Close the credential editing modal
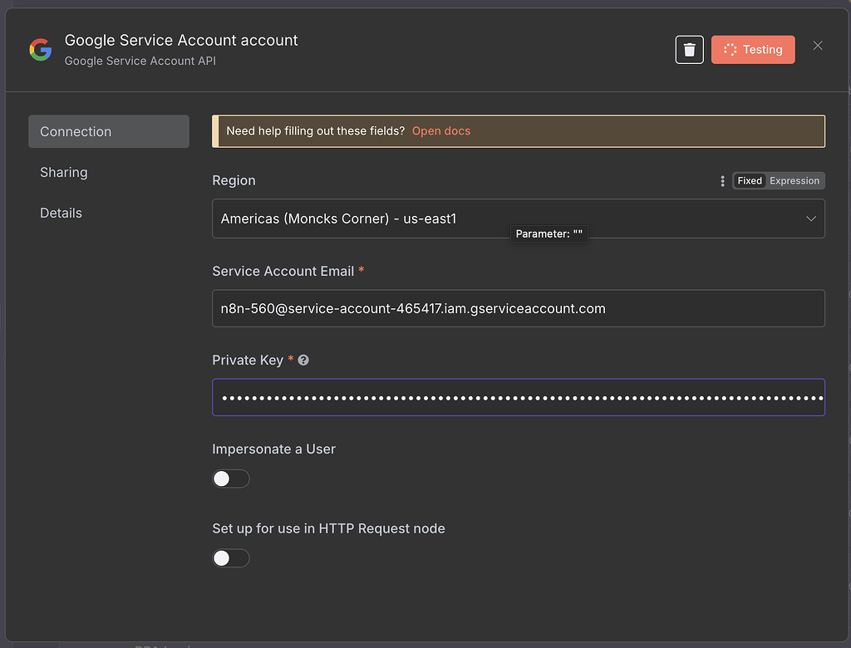The height and width of the screenshot is (648, 851). coord(817,46)
